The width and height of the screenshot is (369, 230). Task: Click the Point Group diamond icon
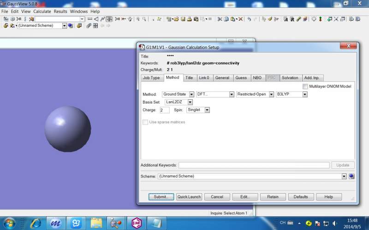[314, 19]
